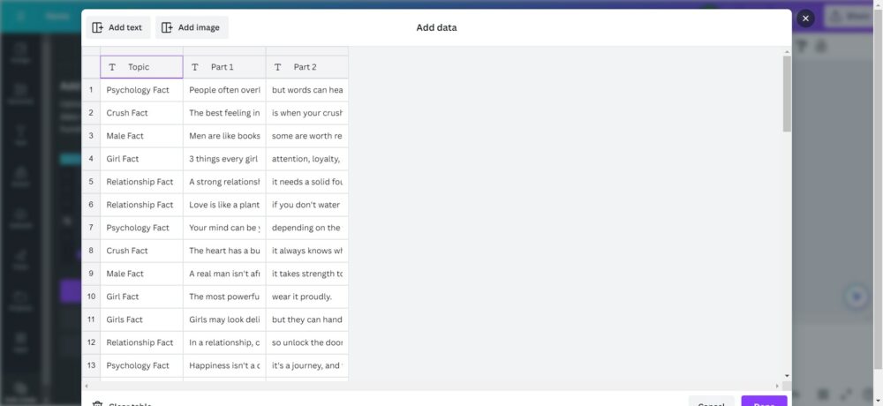Select row number 6
Screen dimensions: 883x406
click(x=91, y=205)
